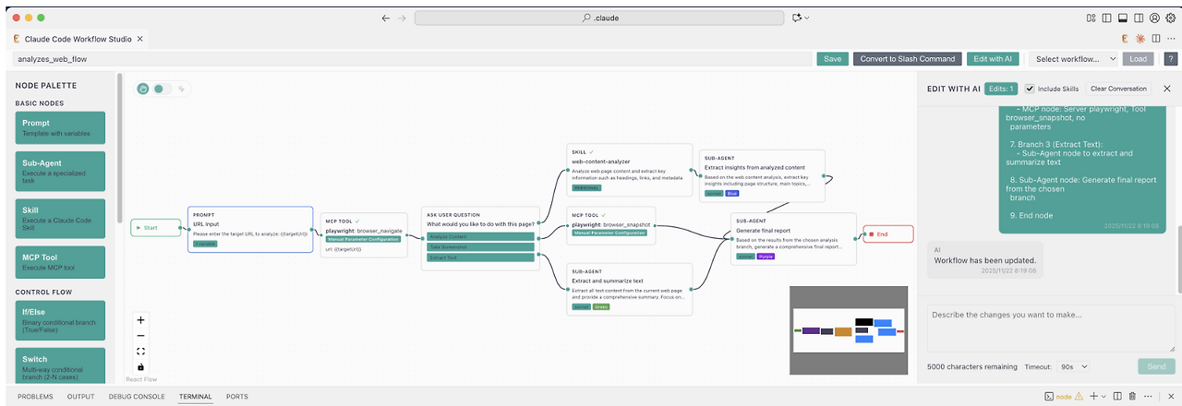This screenshot has height=406, width=1182.
Task: Select the node terminal entry
Action: tap(1064, 396)
